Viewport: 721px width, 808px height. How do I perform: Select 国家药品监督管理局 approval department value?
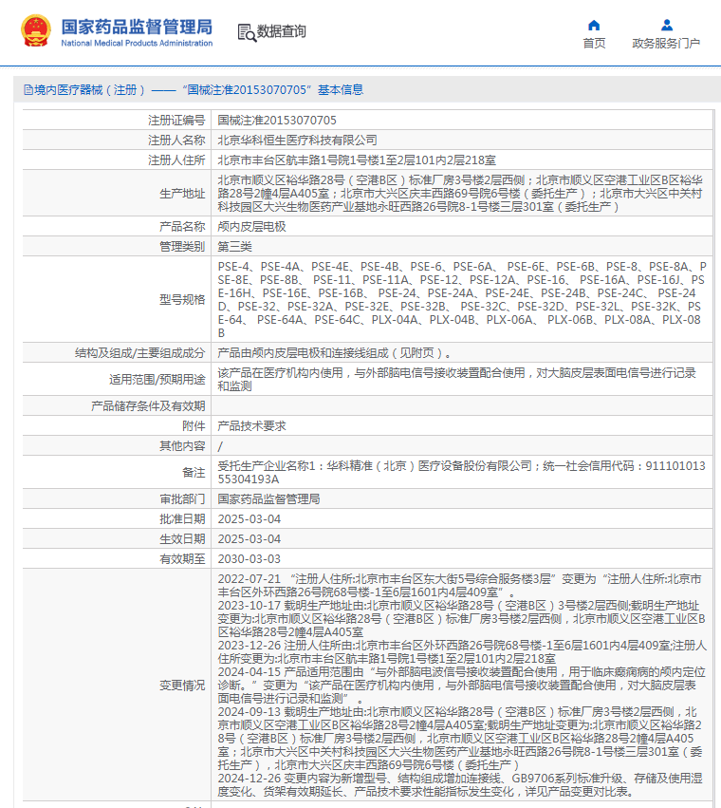coord(268,499)
